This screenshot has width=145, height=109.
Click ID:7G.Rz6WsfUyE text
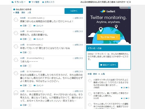point(34,72)
